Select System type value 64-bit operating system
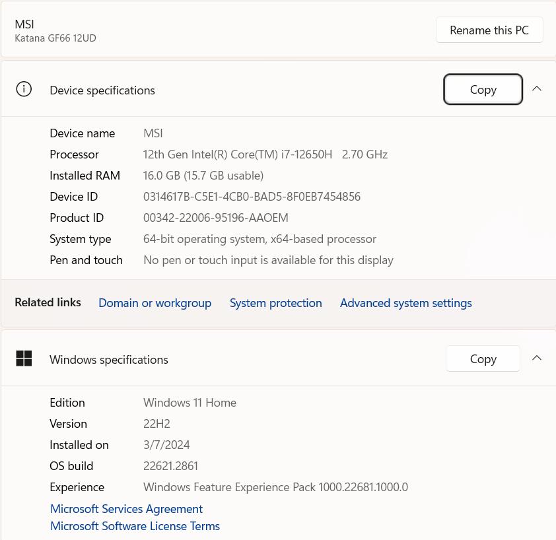 pos(260,239)
